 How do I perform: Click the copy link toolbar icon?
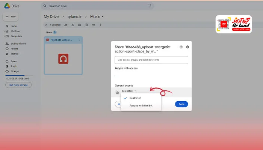[94, 25]
